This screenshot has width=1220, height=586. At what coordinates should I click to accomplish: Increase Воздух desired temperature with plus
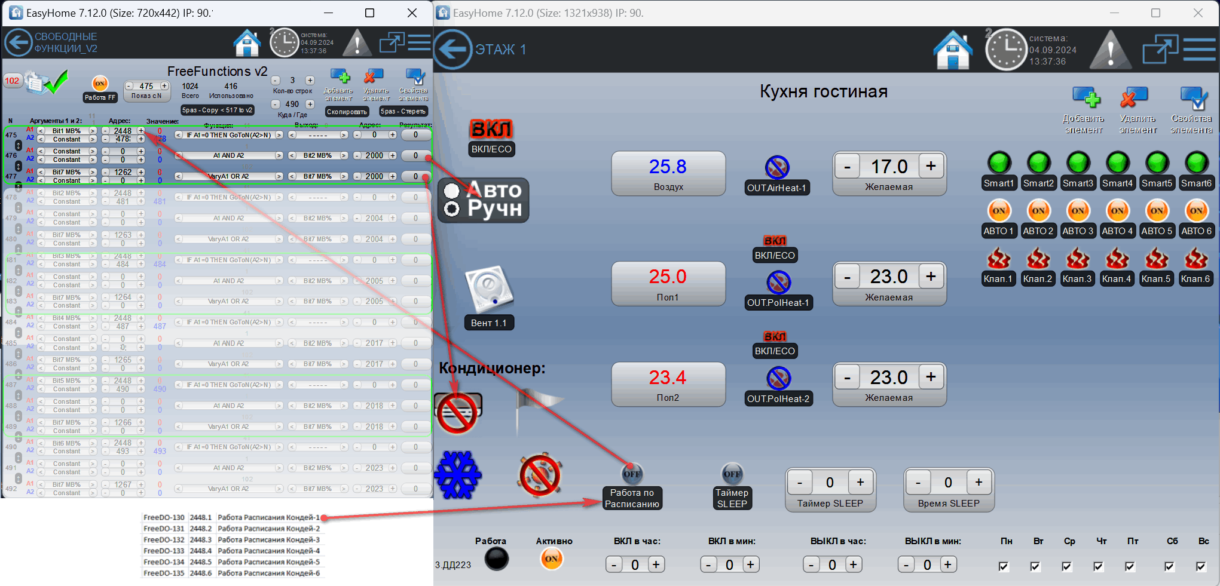tap(931, 167)
